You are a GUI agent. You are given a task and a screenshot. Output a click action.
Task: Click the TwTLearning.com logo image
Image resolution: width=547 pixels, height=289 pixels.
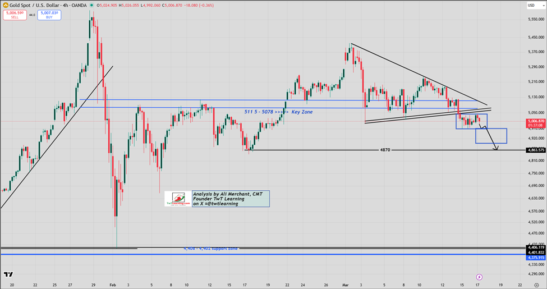(178, 199)
